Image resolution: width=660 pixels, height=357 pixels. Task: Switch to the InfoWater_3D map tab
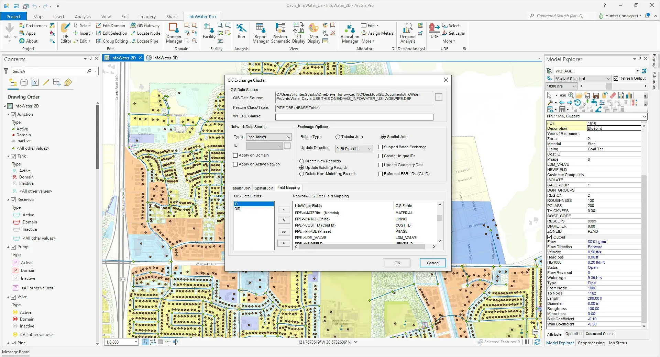pos(165,58)
